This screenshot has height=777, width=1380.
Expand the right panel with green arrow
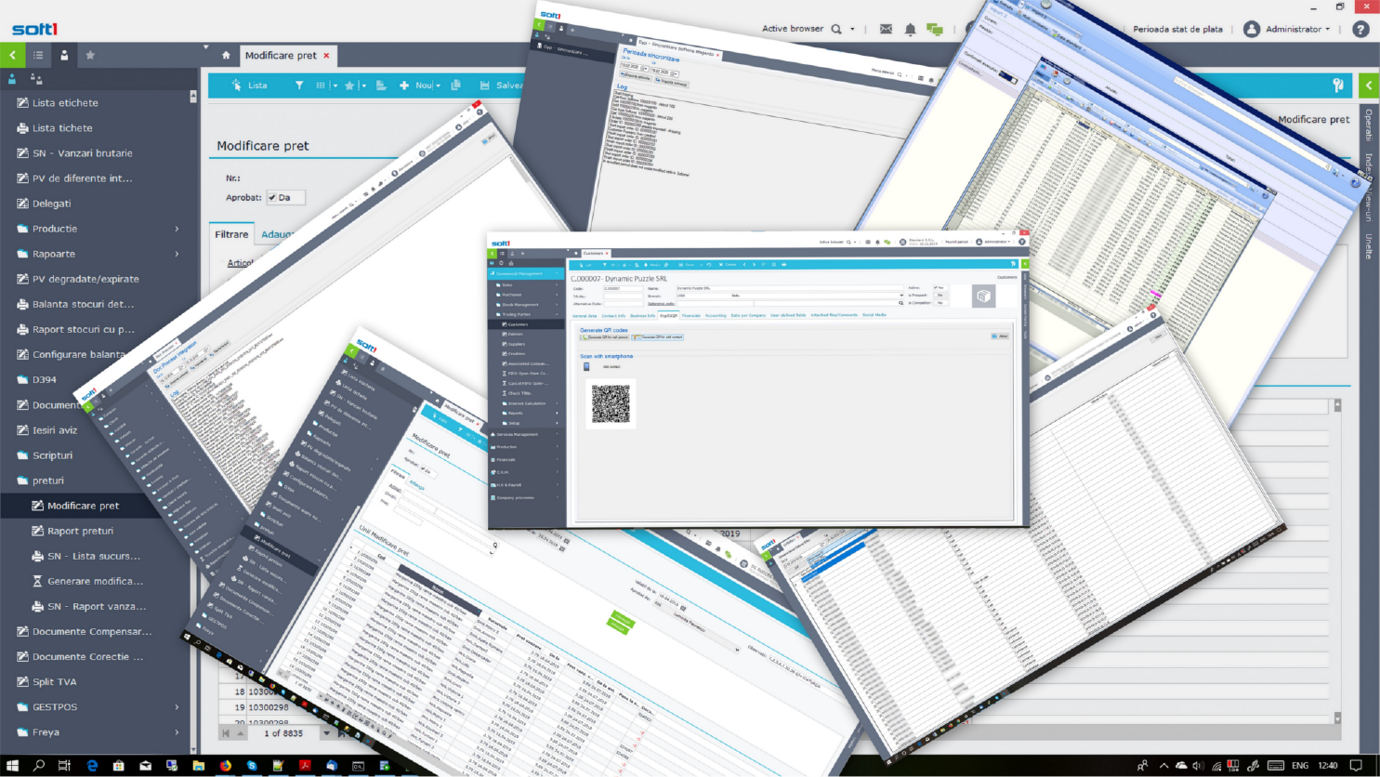tap(1369, 86)
